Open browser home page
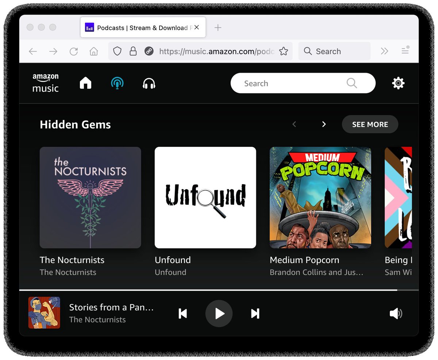This screenshot has width=438, height=360. [x=94, y=51]
